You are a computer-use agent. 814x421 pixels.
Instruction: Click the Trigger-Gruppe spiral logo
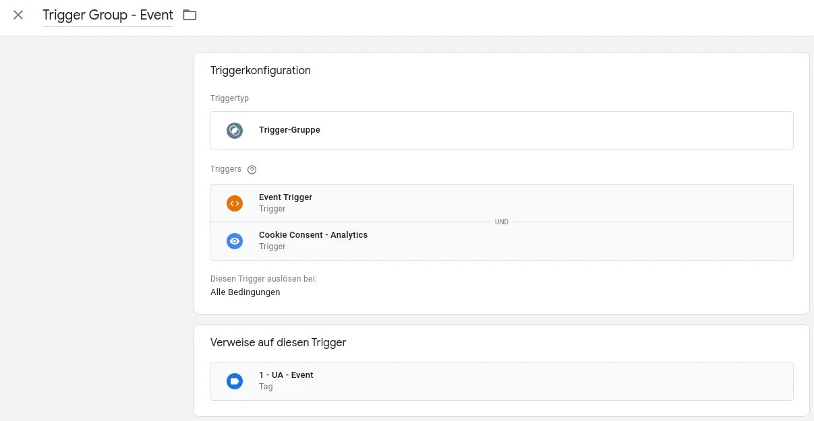click(x=234, y=130)
